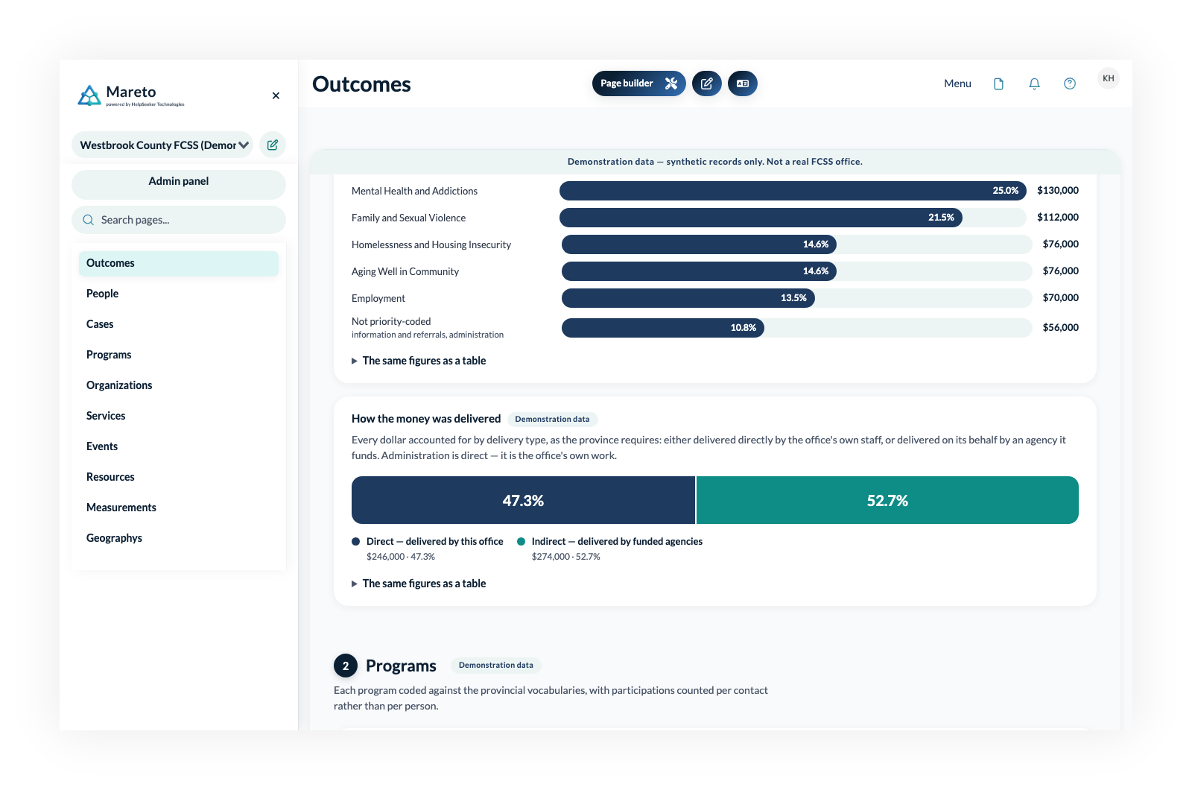Screen dimensions: 1192x790
Task: Click 'Direct — delivered by this office' legend label
Action: (435, 542)
